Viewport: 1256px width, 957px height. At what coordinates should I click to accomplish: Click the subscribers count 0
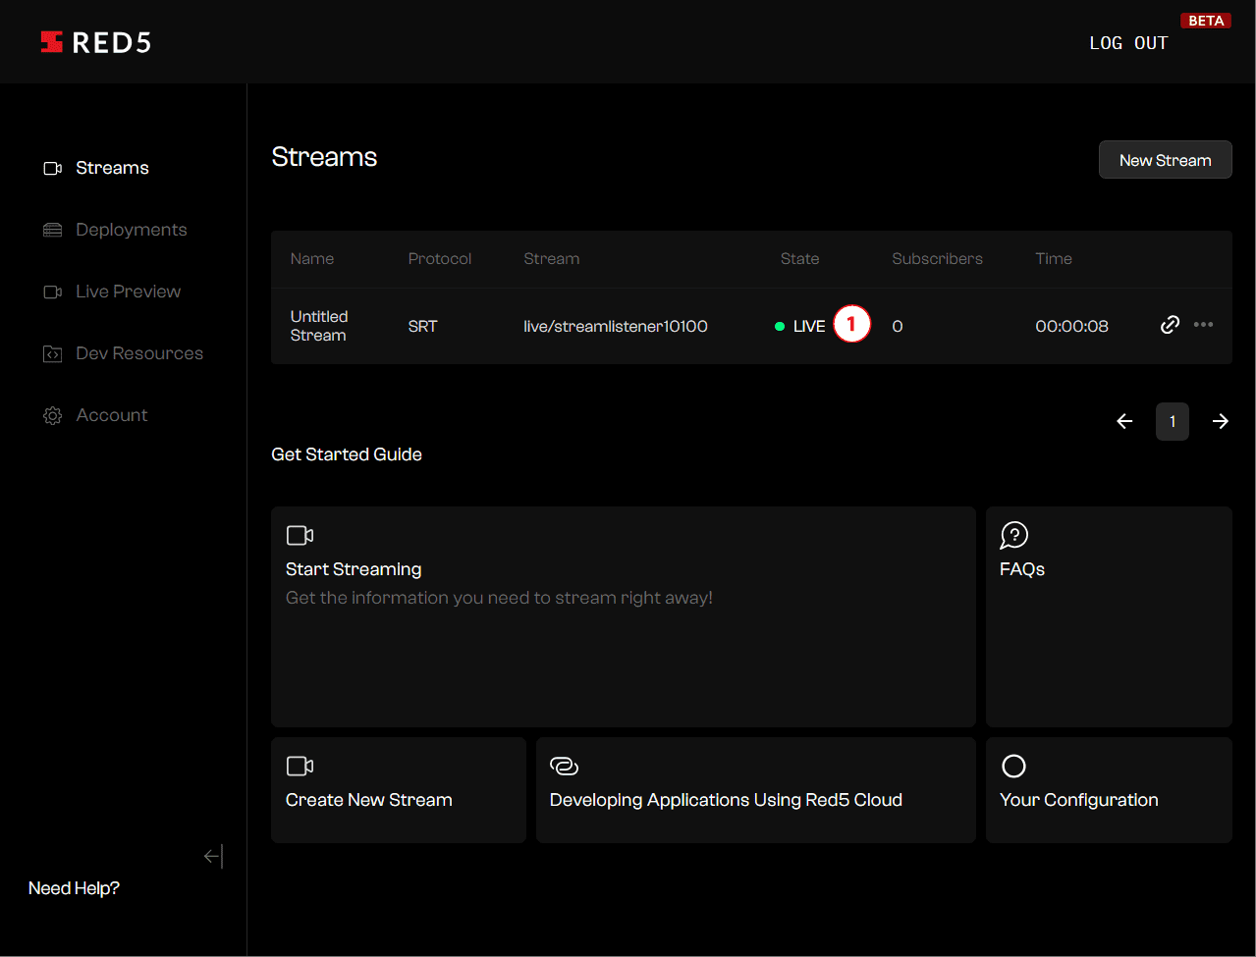898,327
